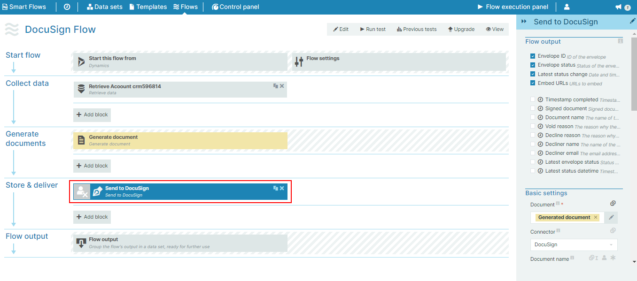Open the Data sets menu
Image resolution: width=637 pixels, height=281 pixels.
pos(104,7)
